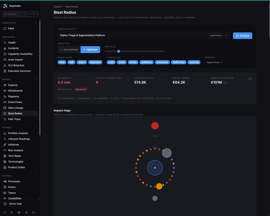
Task: Click the Lifecycle Roadmap icon
Action: pyautogui.click(x=5, y=139)
